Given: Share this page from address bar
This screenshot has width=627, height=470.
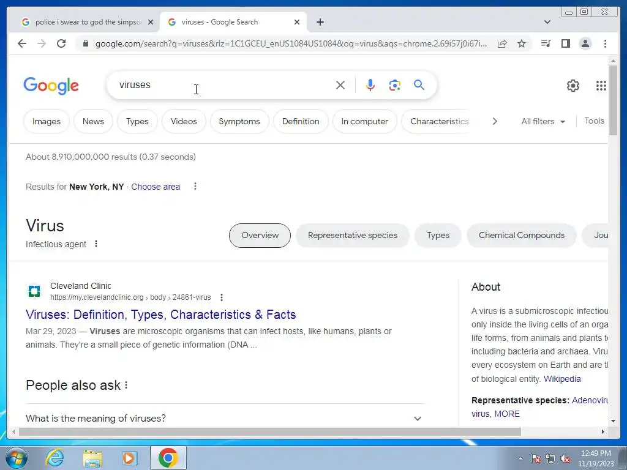Looking at the screenshot, I should pos(502,43).
